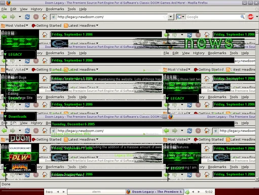Image resolution: width=259 pixels, height=195 pixels.
Task: Open the window menu icon in the title bar
Action: click(3, 3)
